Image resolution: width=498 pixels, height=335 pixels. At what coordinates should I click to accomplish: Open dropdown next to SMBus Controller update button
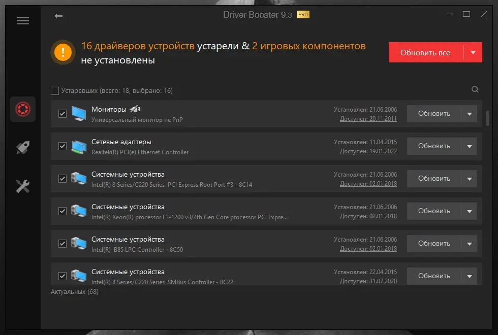click(470, 276)
